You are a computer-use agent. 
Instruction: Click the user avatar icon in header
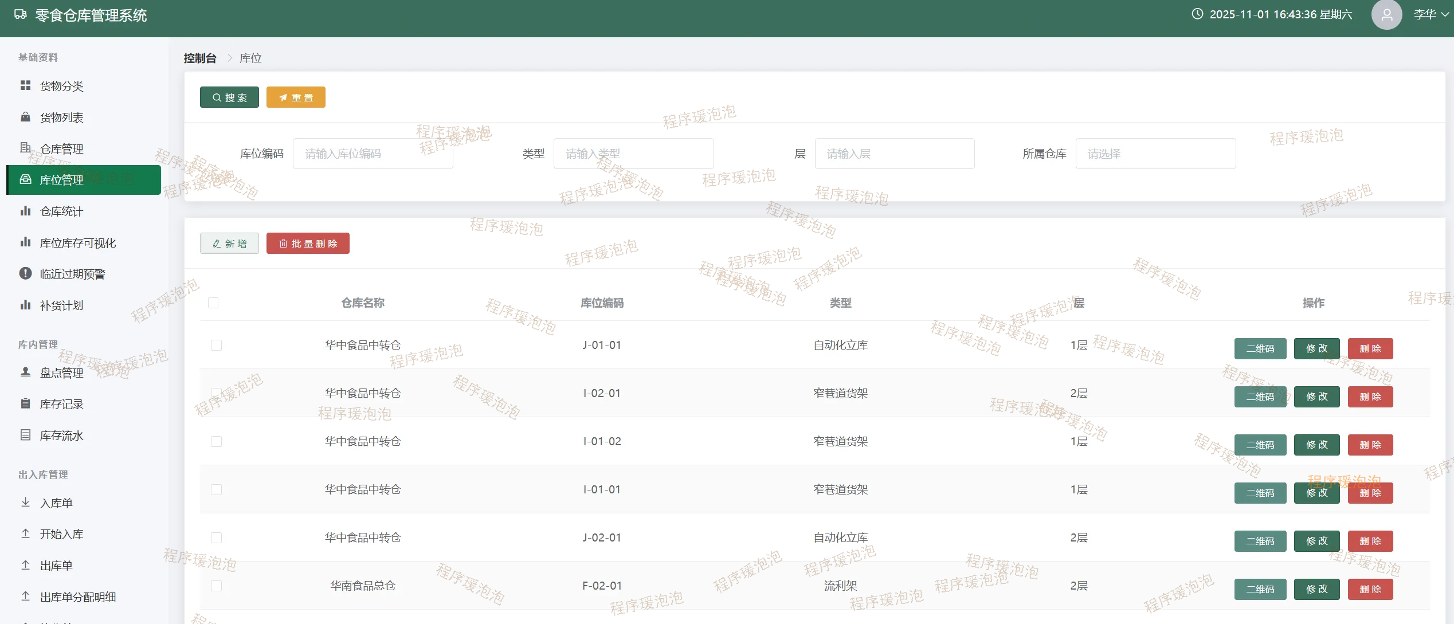coord(1386,15)
